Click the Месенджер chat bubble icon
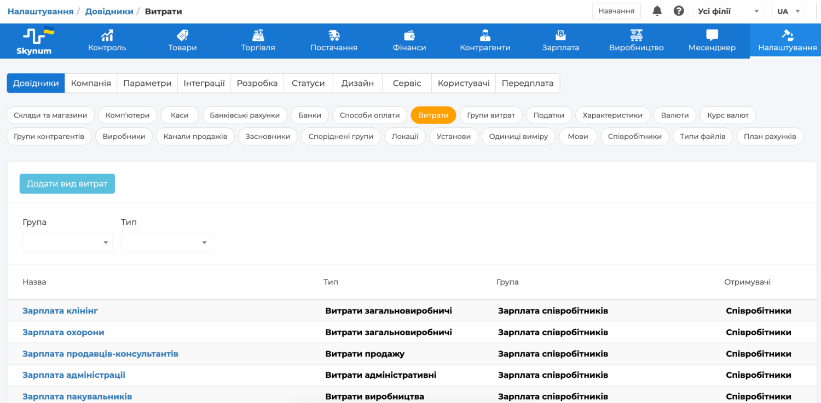The image size is (821, 403). 712,36
